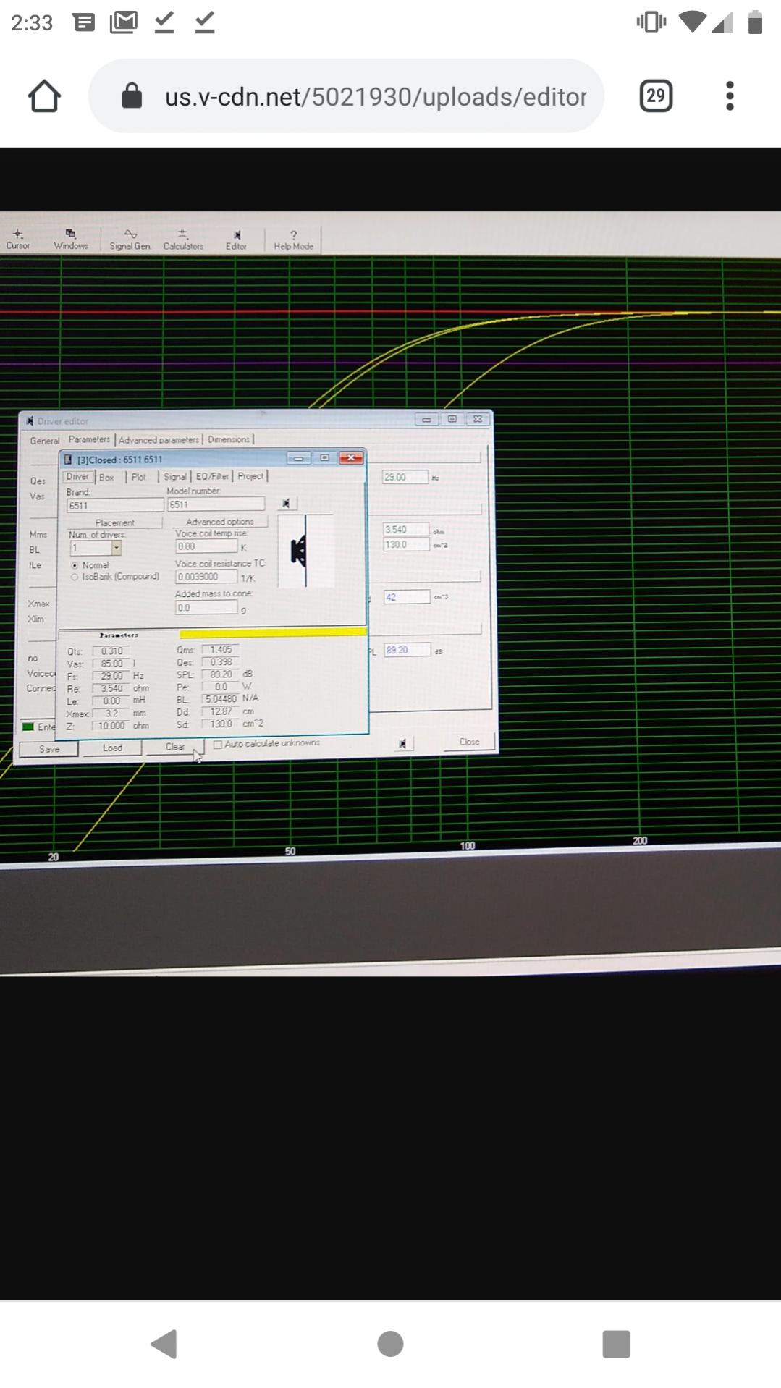
Task: Tap Android recent apps button
Action: coord(616,1344)
